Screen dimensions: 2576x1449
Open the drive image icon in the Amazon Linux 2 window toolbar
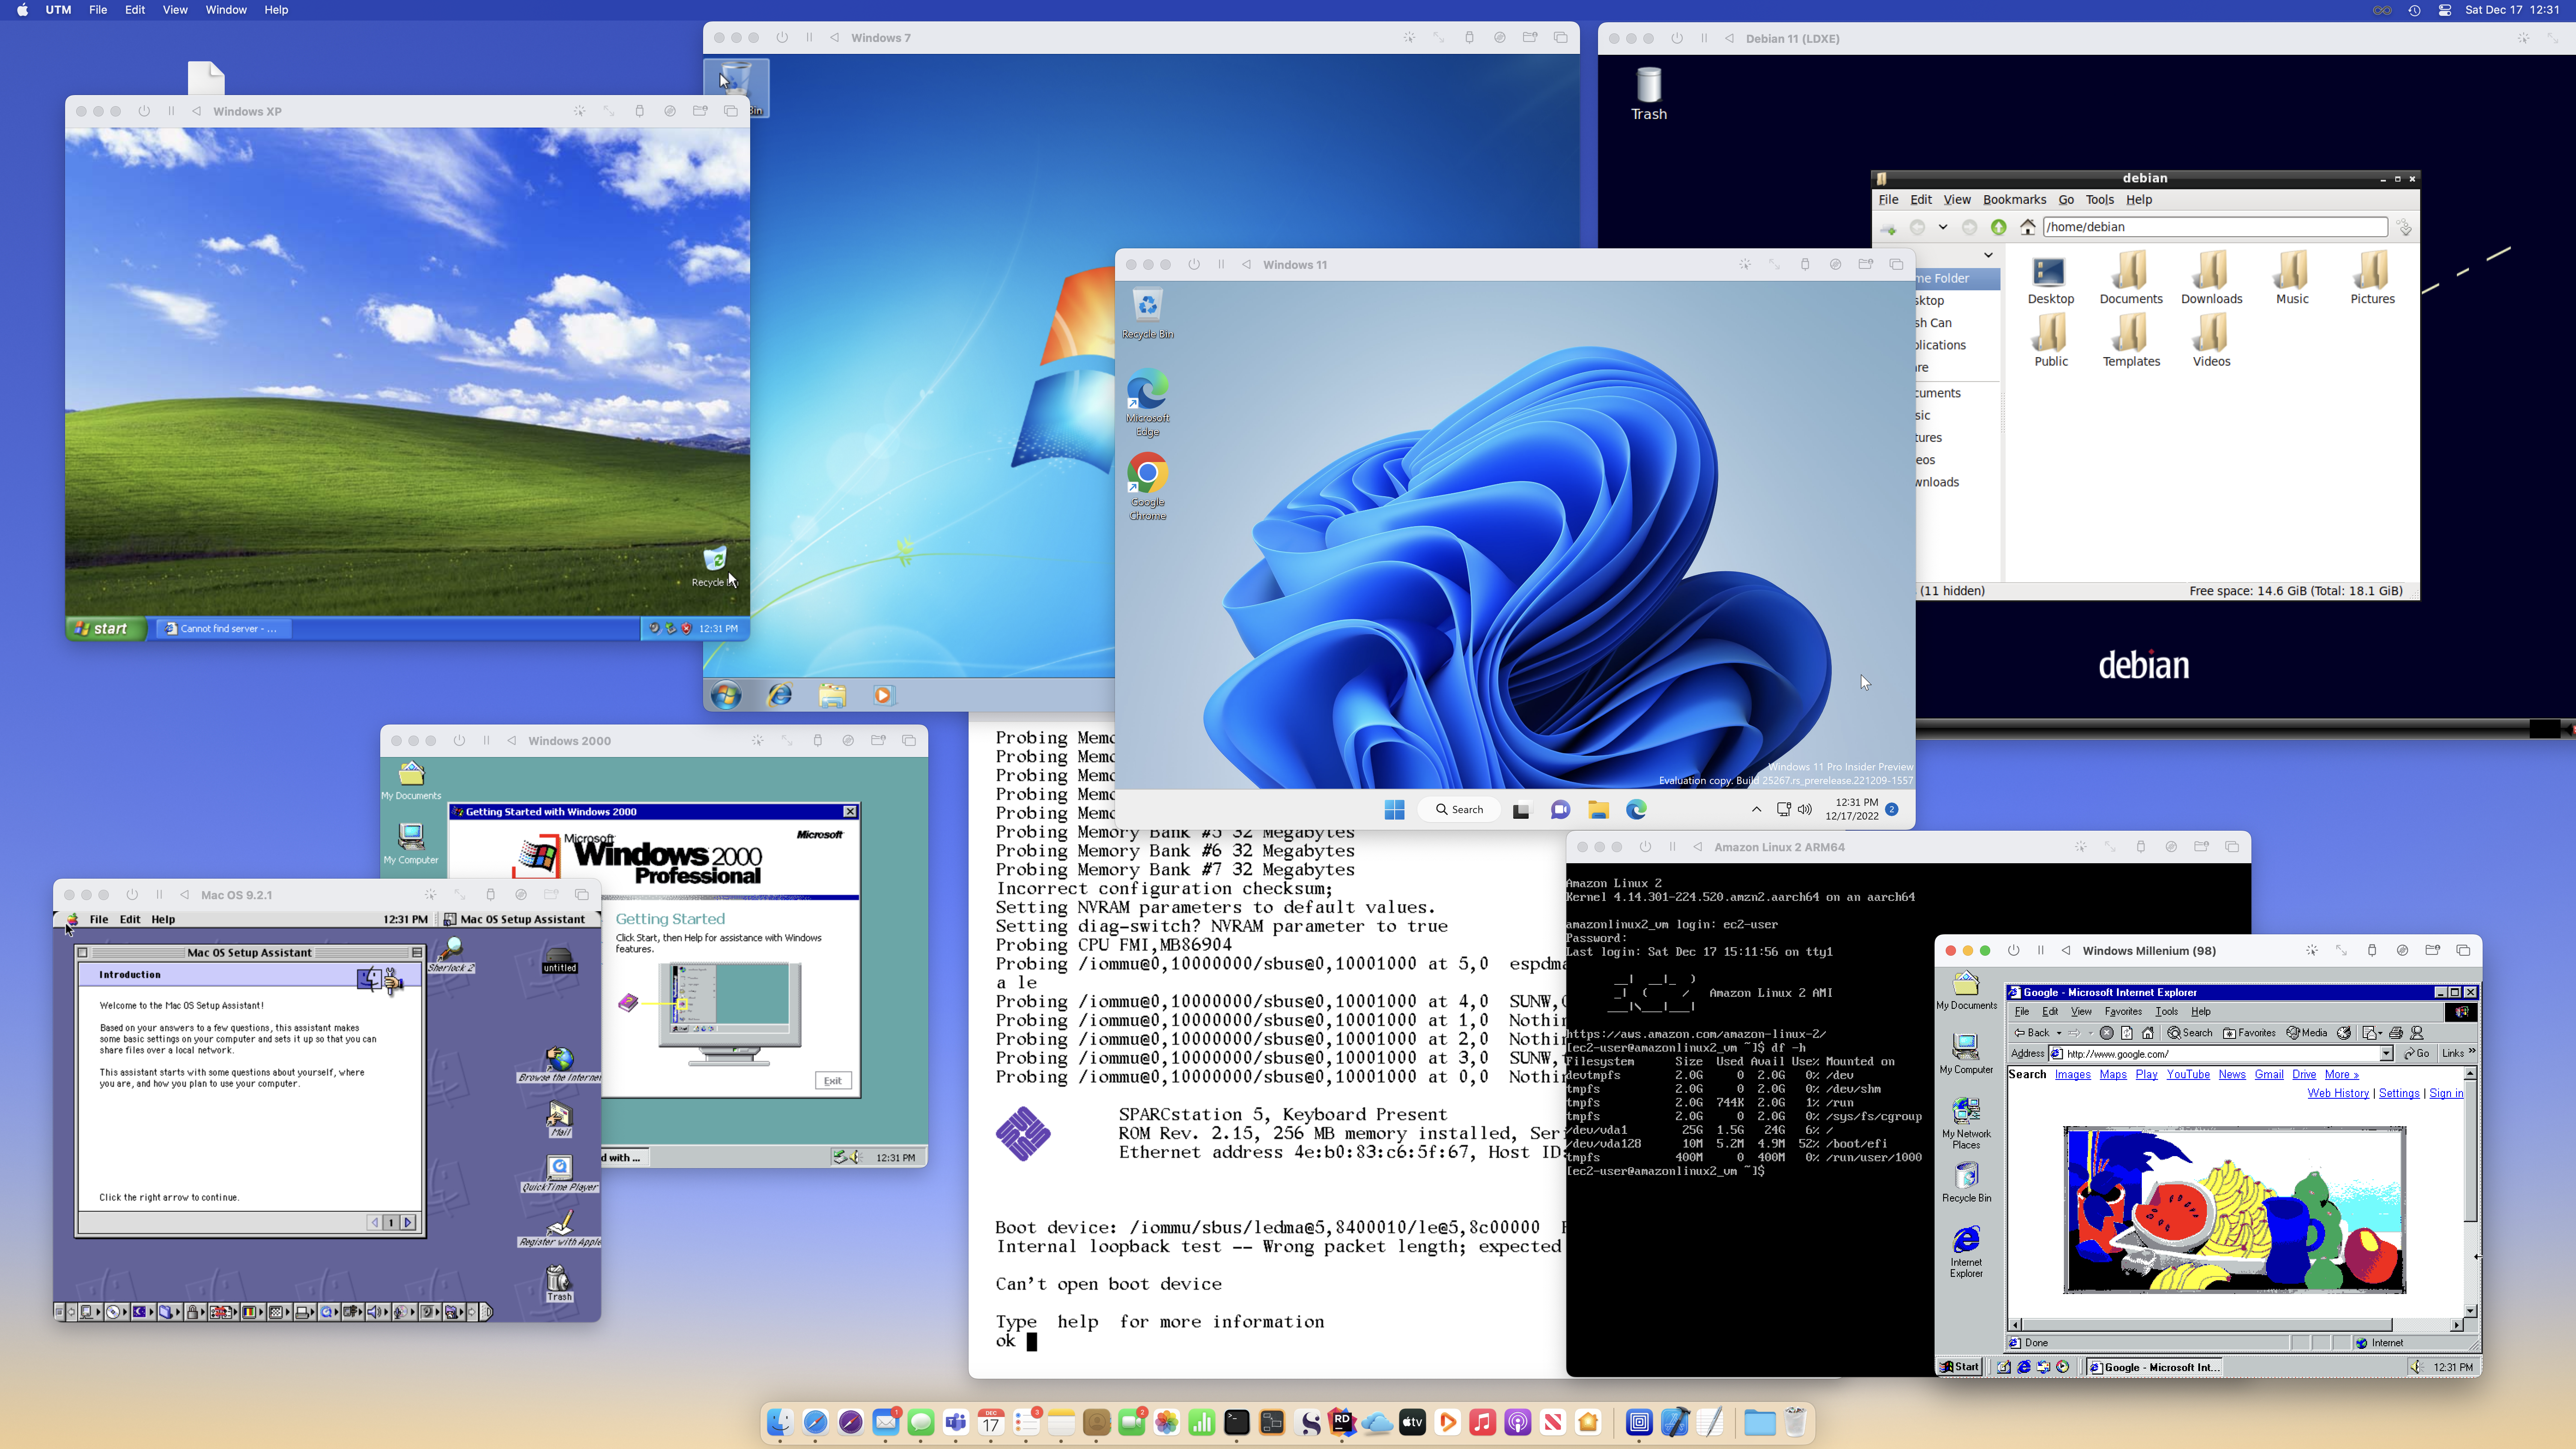(x=2171, y=847)
